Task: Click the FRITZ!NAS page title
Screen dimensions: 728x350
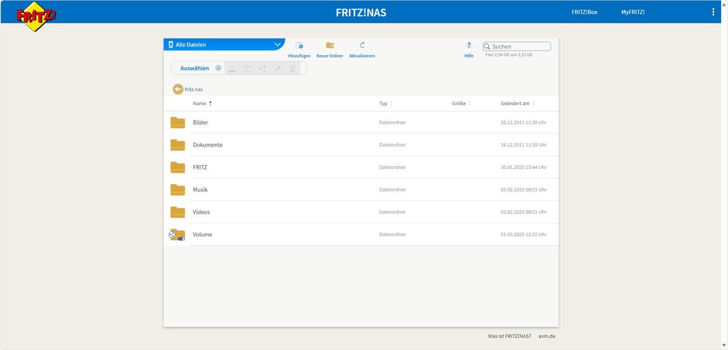Action: point(361,12)
